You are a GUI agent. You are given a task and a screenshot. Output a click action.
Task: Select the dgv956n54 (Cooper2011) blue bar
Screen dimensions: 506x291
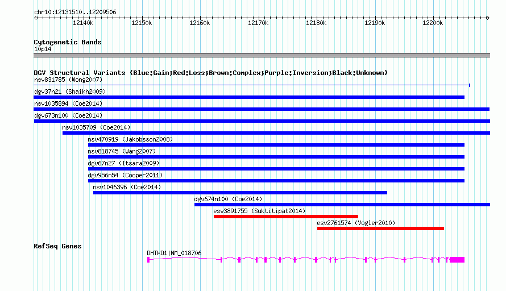pos(276,181)
